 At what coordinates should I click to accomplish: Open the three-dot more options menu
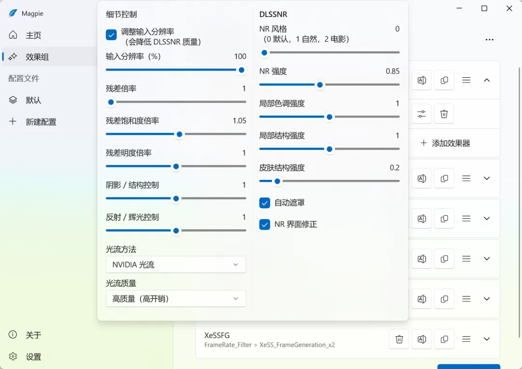click(489, 40)
